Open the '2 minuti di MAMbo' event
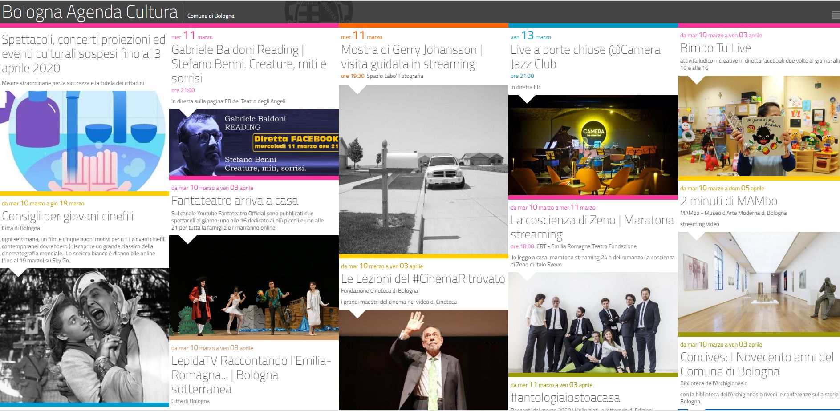 pyautogui.click(x=729, y=201)
